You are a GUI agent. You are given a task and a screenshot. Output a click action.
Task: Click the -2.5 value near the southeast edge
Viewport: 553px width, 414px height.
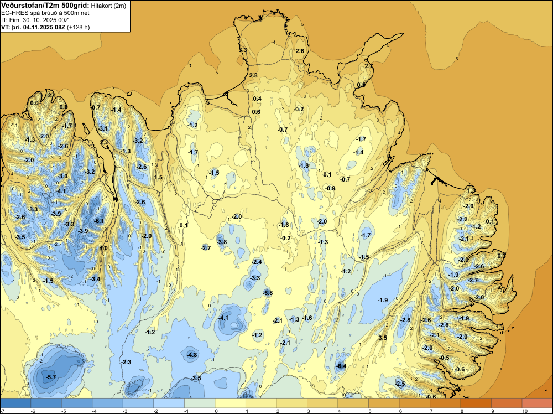[400, 384]
